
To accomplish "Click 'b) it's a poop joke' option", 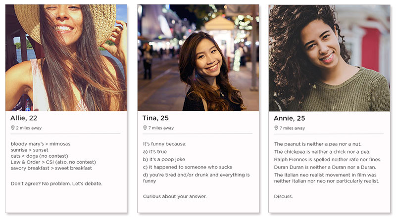I will pyautogui.click(x=166, y=159).
